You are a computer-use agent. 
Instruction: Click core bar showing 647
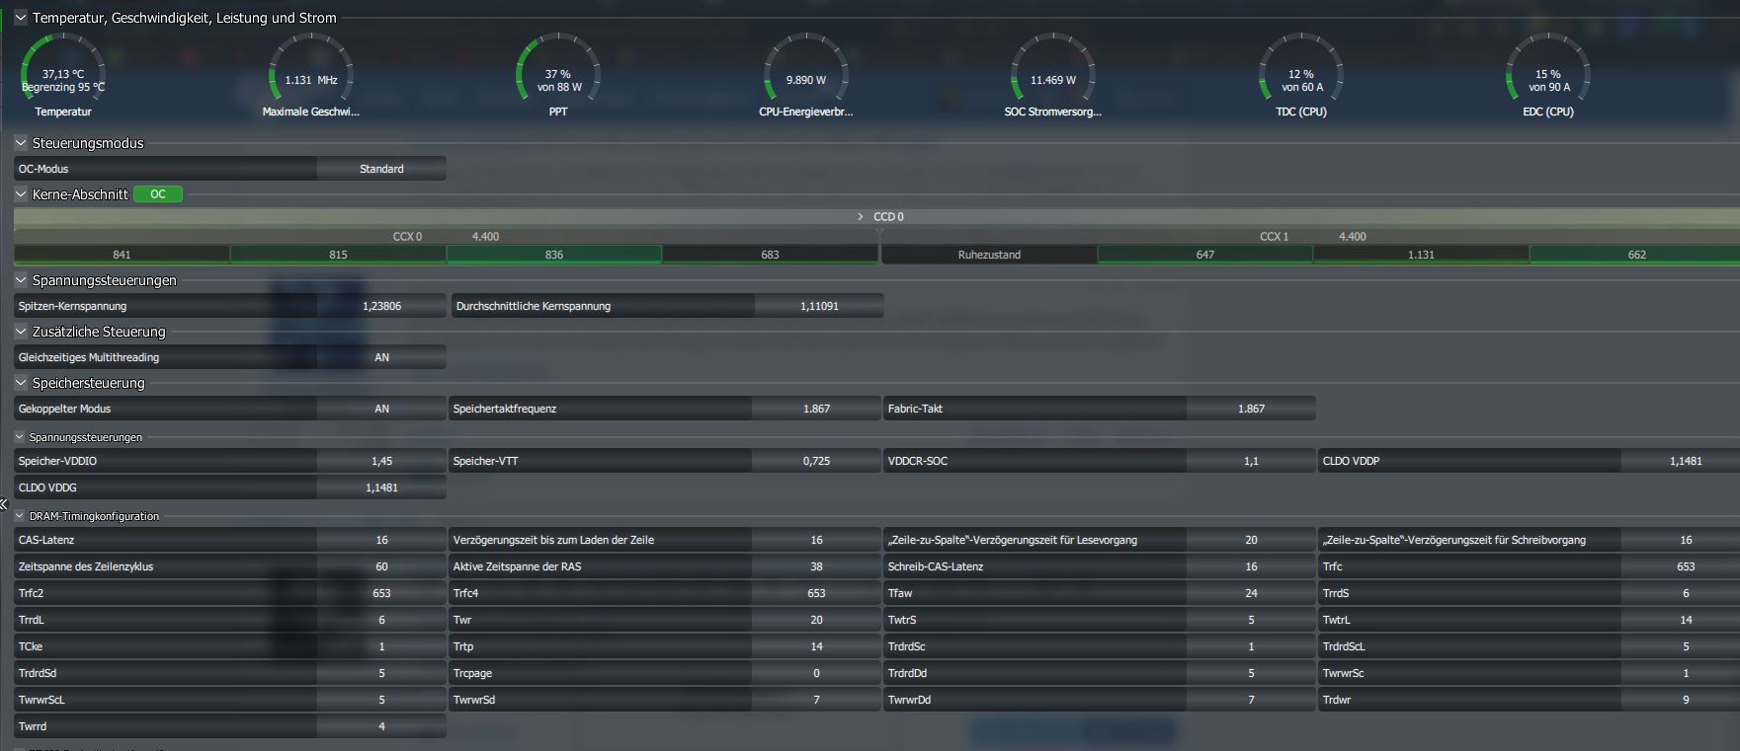pos(1205,255)
